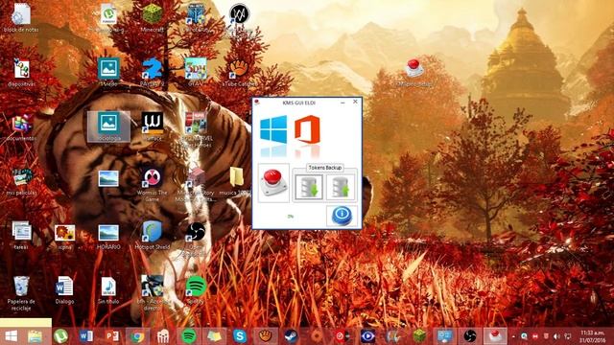This screenshot has width=614, height=345.
Task: Open the blue info button in KMS window
Action: (342, 216)
